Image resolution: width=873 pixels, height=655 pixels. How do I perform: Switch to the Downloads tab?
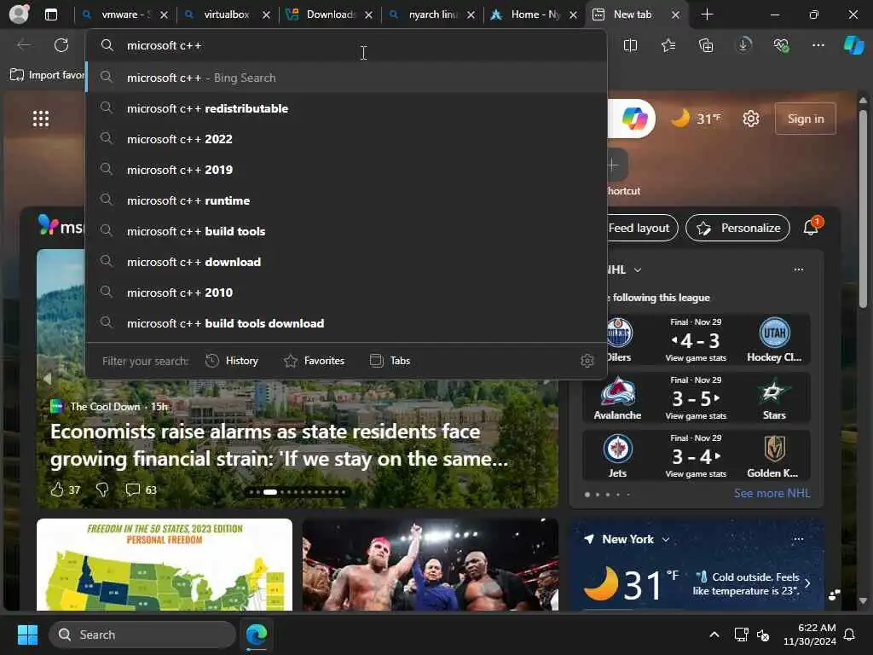tap(329, 14)
